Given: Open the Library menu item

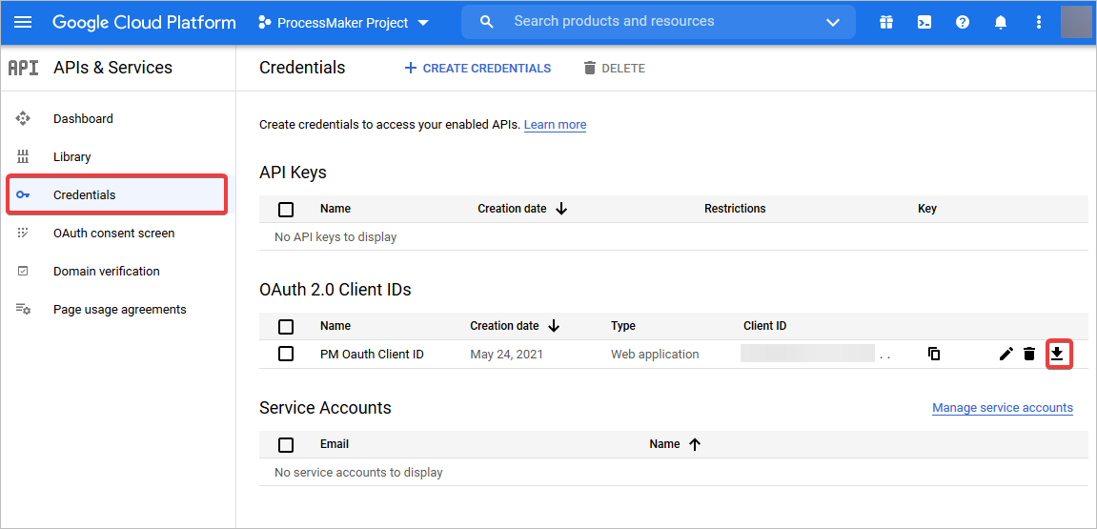Looking at the screenshot, I should (x=72, y=156).
